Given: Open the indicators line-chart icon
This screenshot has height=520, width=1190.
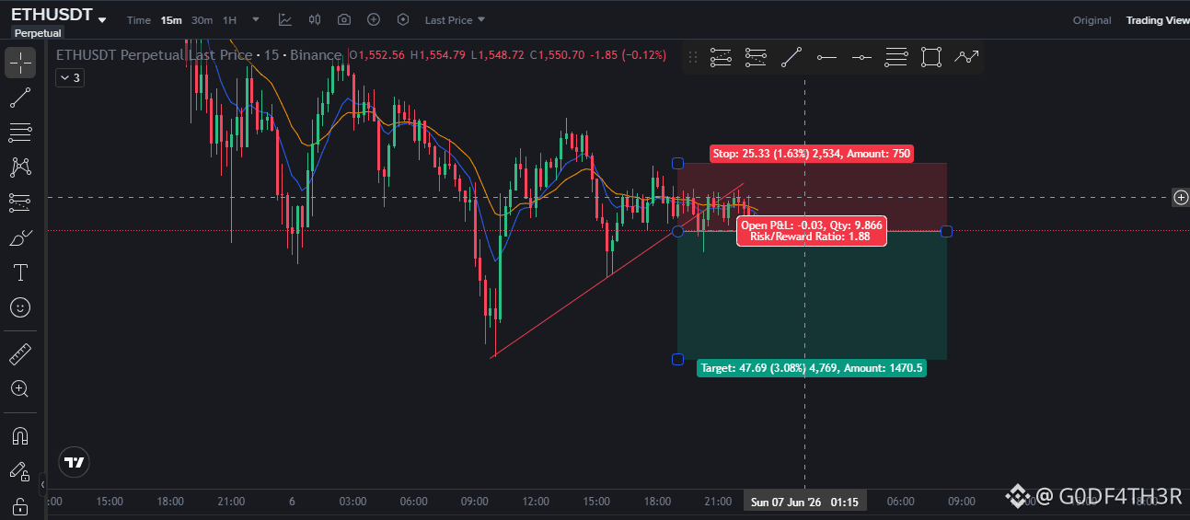Looking at the screenshot, I should point(285,20).
